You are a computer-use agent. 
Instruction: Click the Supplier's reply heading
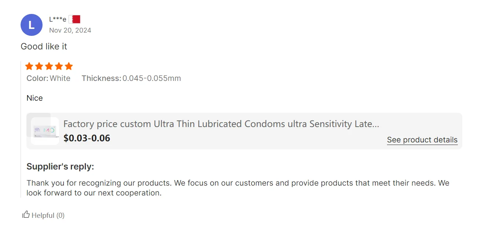tap(60, 167)
